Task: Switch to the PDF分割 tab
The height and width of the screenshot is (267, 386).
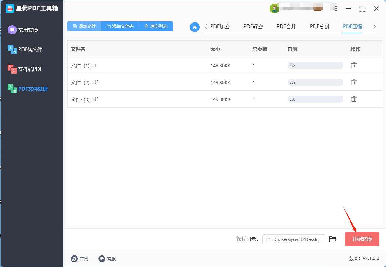Action: click(320, 26)
